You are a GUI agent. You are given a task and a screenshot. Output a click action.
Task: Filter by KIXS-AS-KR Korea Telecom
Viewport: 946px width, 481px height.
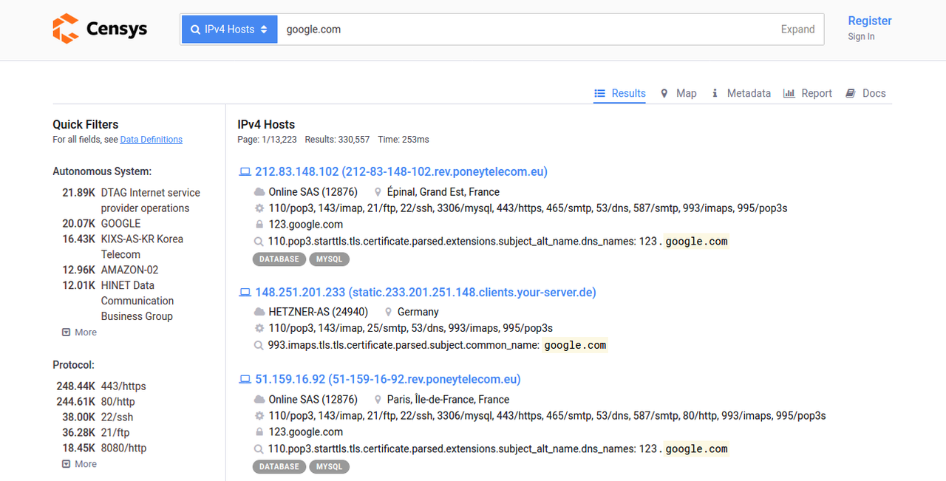click(x=142, y=247)
